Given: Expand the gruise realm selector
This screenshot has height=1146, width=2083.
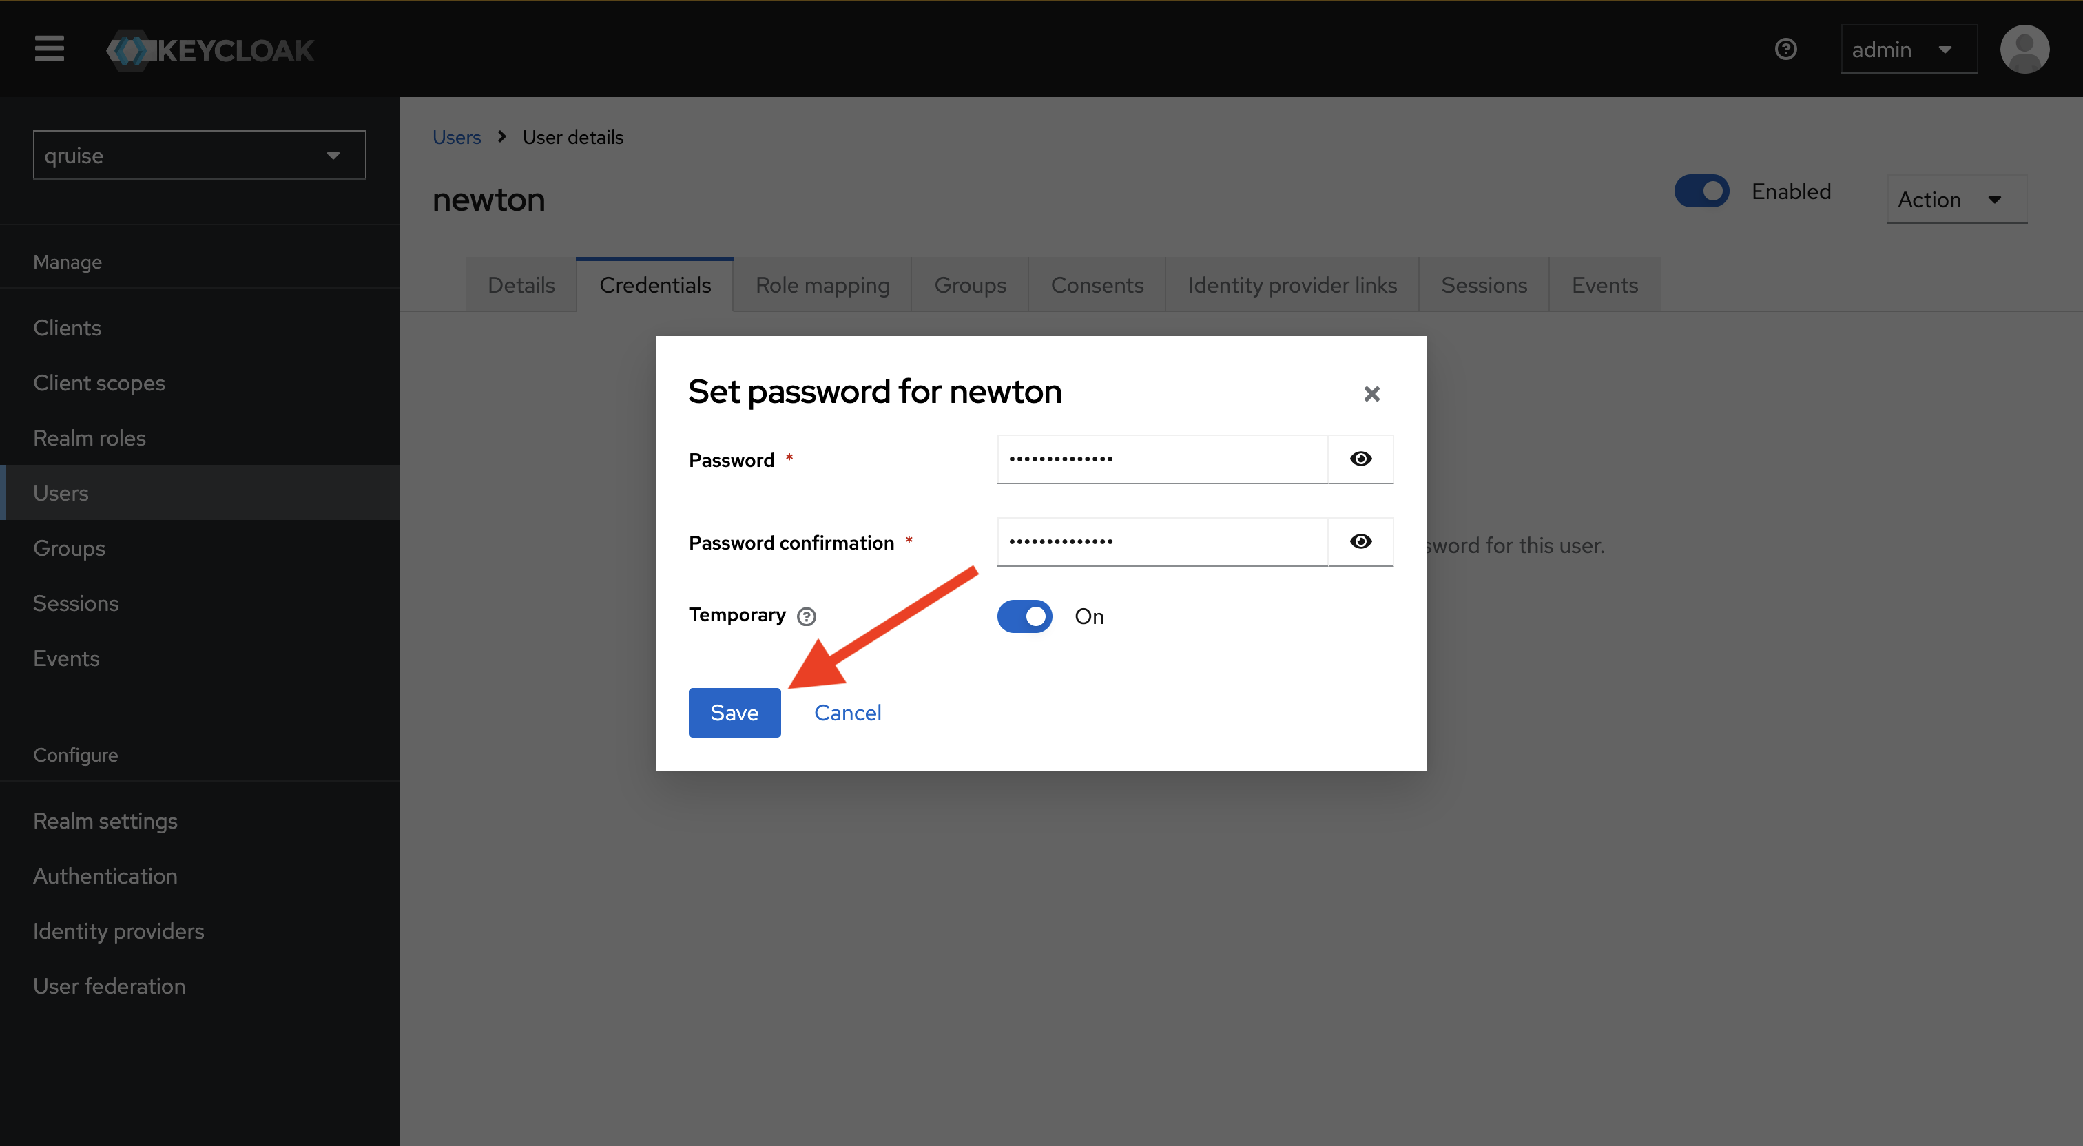Looking at the screenshot, I should coord(199,155).
